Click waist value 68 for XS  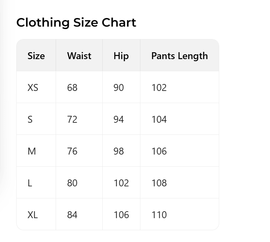(x=72, y=88)
